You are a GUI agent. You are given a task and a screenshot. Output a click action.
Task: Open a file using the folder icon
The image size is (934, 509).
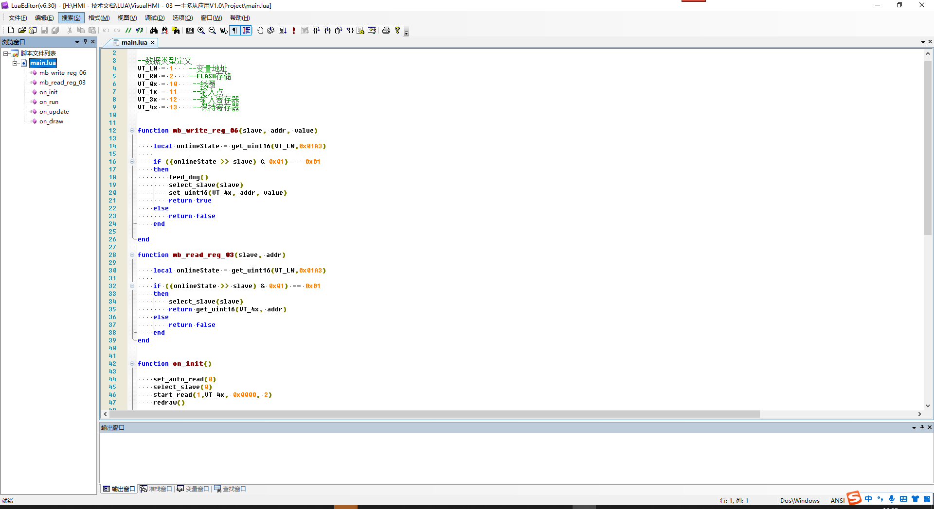tap(22, 30)
